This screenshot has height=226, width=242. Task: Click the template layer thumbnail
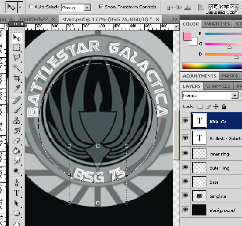coord(199,196)
